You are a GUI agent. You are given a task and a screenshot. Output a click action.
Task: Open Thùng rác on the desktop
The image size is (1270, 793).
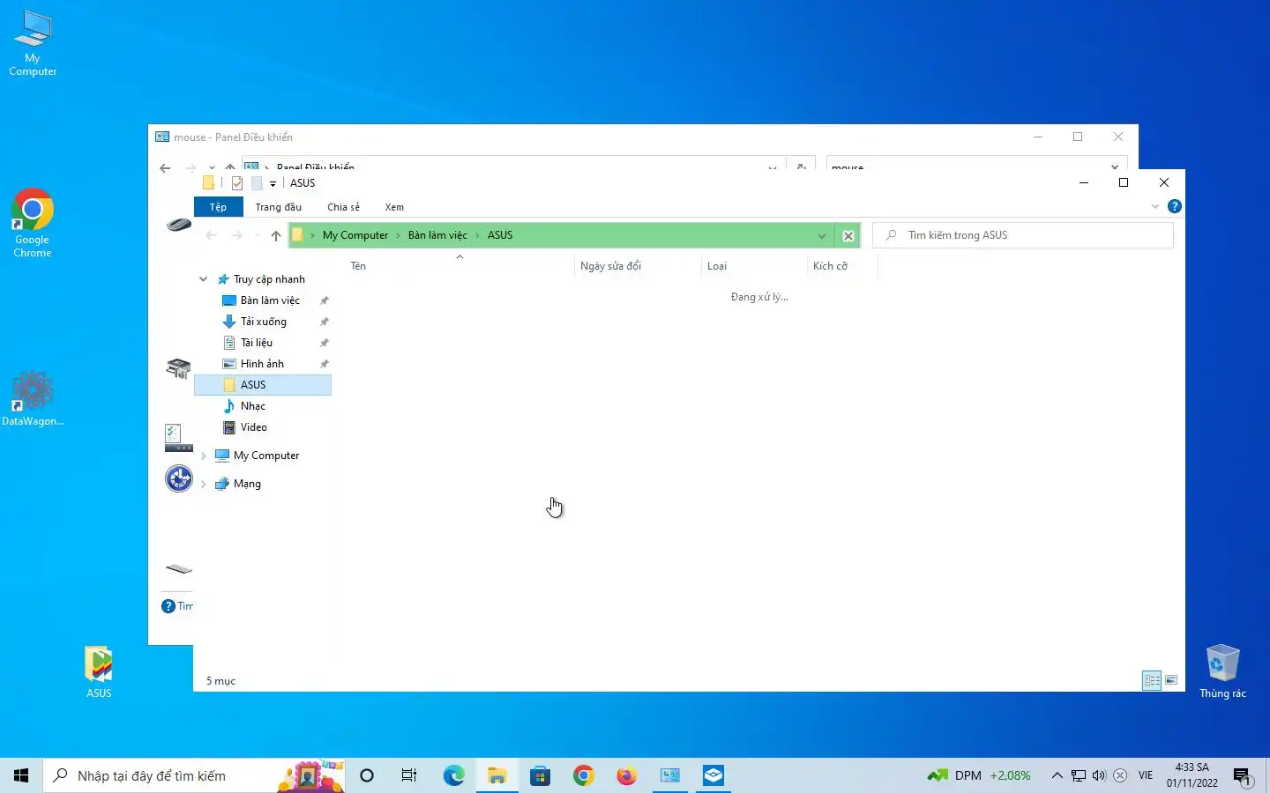click(x=1222, y=671)
